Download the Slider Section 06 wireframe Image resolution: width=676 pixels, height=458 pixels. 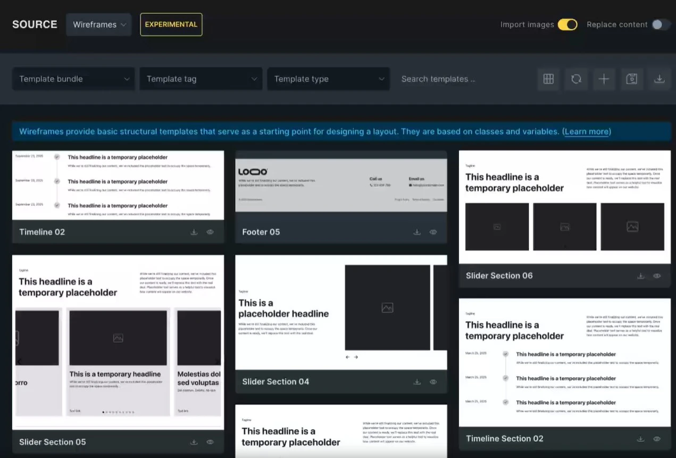tap(641, 276)
